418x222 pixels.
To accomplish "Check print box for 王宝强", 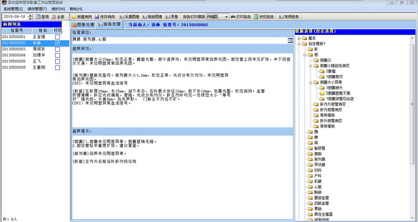I will [57, 37].
